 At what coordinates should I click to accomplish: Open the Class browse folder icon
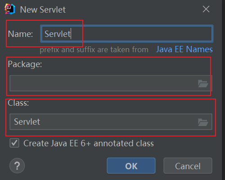click(x=203, y=122)
